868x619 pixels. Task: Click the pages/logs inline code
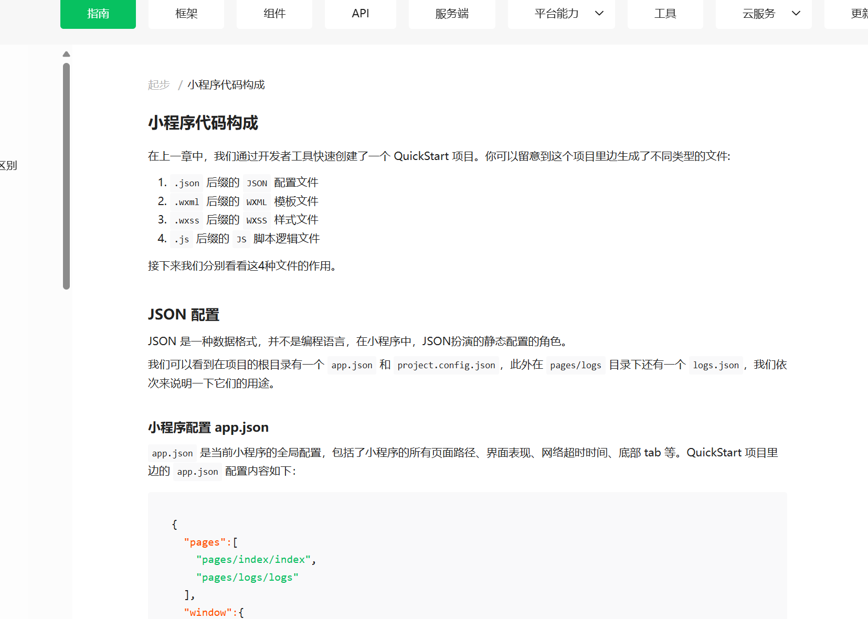point(576,365)
